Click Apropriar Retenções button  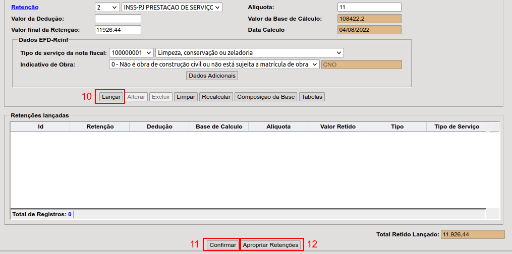271,245
